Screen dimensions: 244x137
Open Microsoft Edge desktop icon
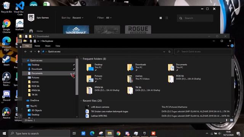pyautogui.click(x=6, y=44)
